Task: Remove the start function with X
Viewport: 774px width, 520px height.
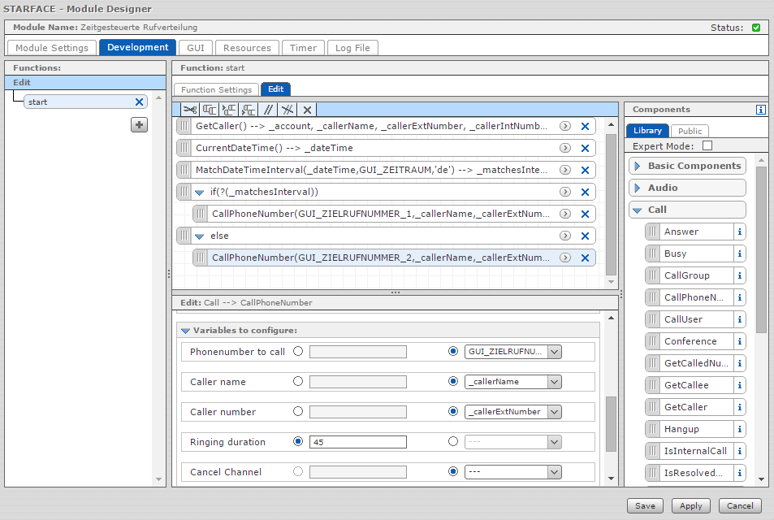Action: pyautogui.click(x=139, y=102)
